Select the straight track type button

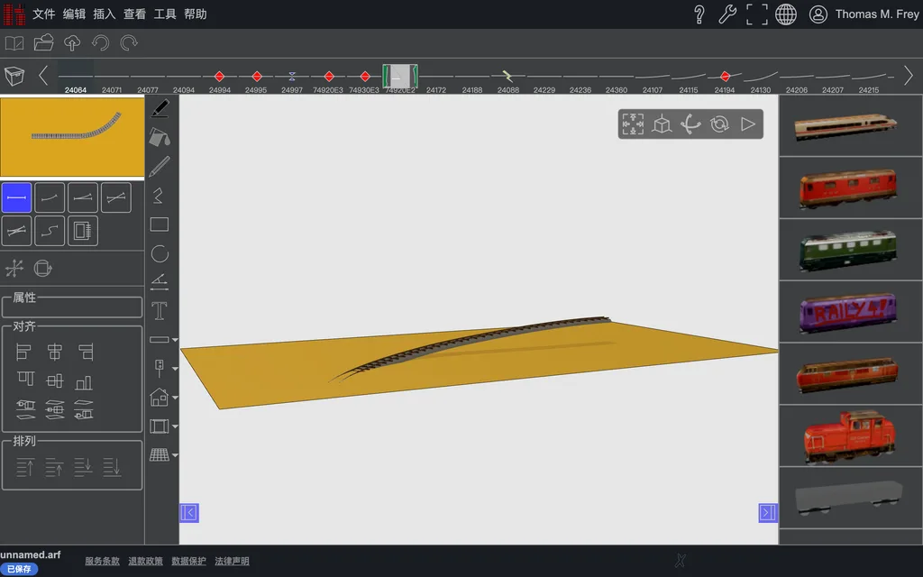pyautogui.click(x=16, y=197)
